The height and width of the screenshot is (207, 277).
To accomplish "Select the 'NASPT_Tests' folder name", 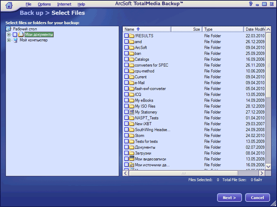I will pos(147,118).
